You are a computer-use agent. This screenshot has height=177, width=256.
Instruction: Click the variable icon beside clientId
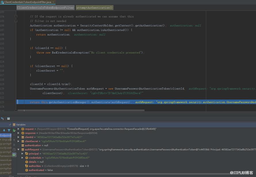[23, 137]
